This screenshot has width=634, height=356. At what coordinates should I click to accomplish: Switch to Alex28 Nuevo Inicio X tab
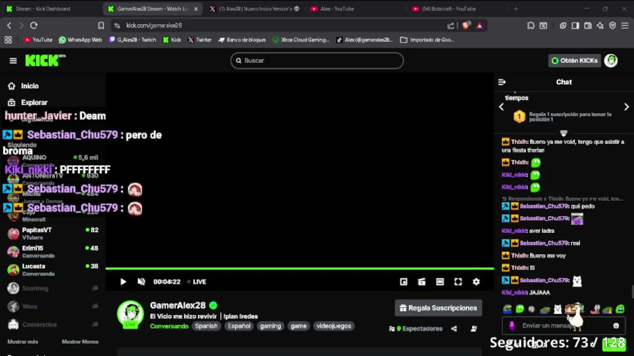(254, 9)
